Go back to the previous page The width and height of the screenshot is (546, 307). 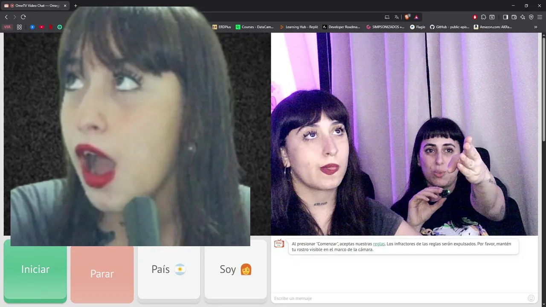(6, 17)
